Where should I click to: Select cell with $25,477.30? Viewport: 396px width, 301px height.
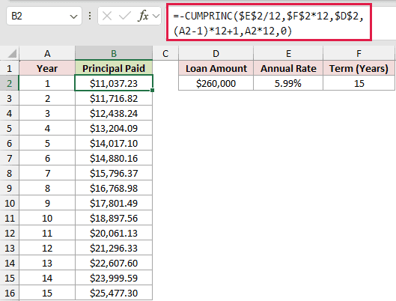[114, 293]
